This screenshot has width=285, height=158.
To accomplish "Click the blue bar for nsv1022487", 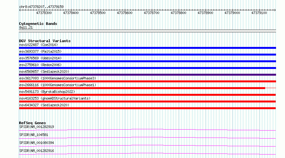I will coord(147,48).
